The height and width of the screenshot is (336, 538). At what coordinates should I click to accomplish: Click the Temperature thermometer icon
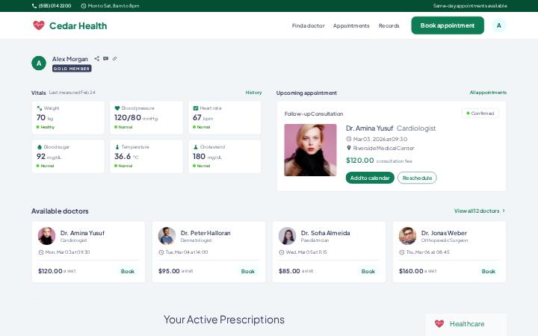(117, 147)
